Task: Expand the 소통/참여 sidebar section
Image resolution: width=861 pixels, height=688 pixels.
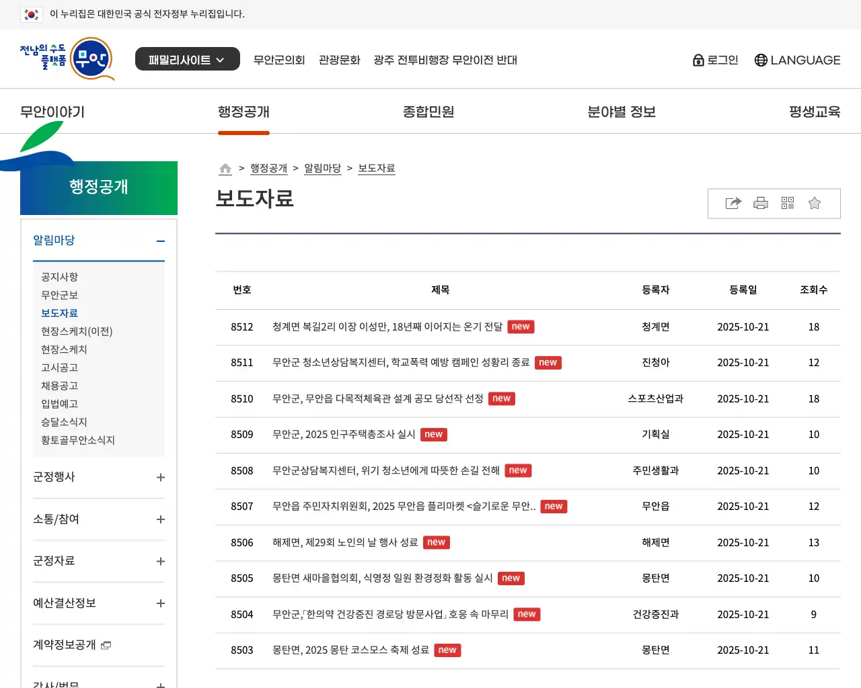Action: [160, 519]
